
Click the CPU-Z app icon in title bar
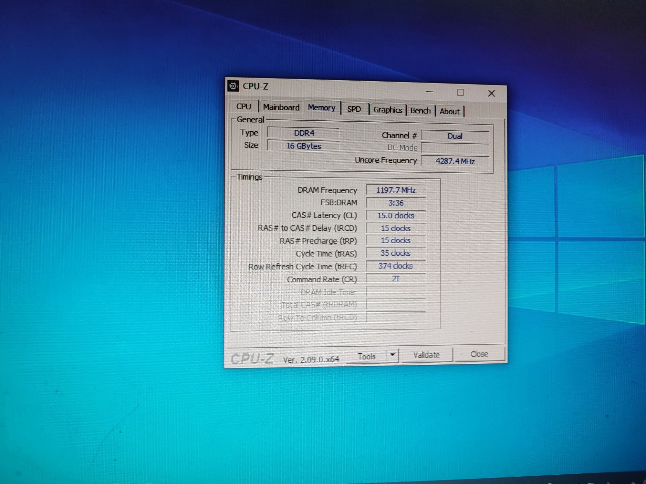pos(233,86)
